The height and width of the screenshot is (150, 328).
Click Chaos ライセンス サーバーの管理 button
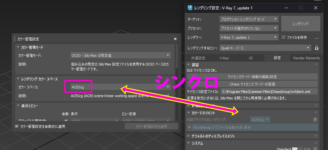252,84
